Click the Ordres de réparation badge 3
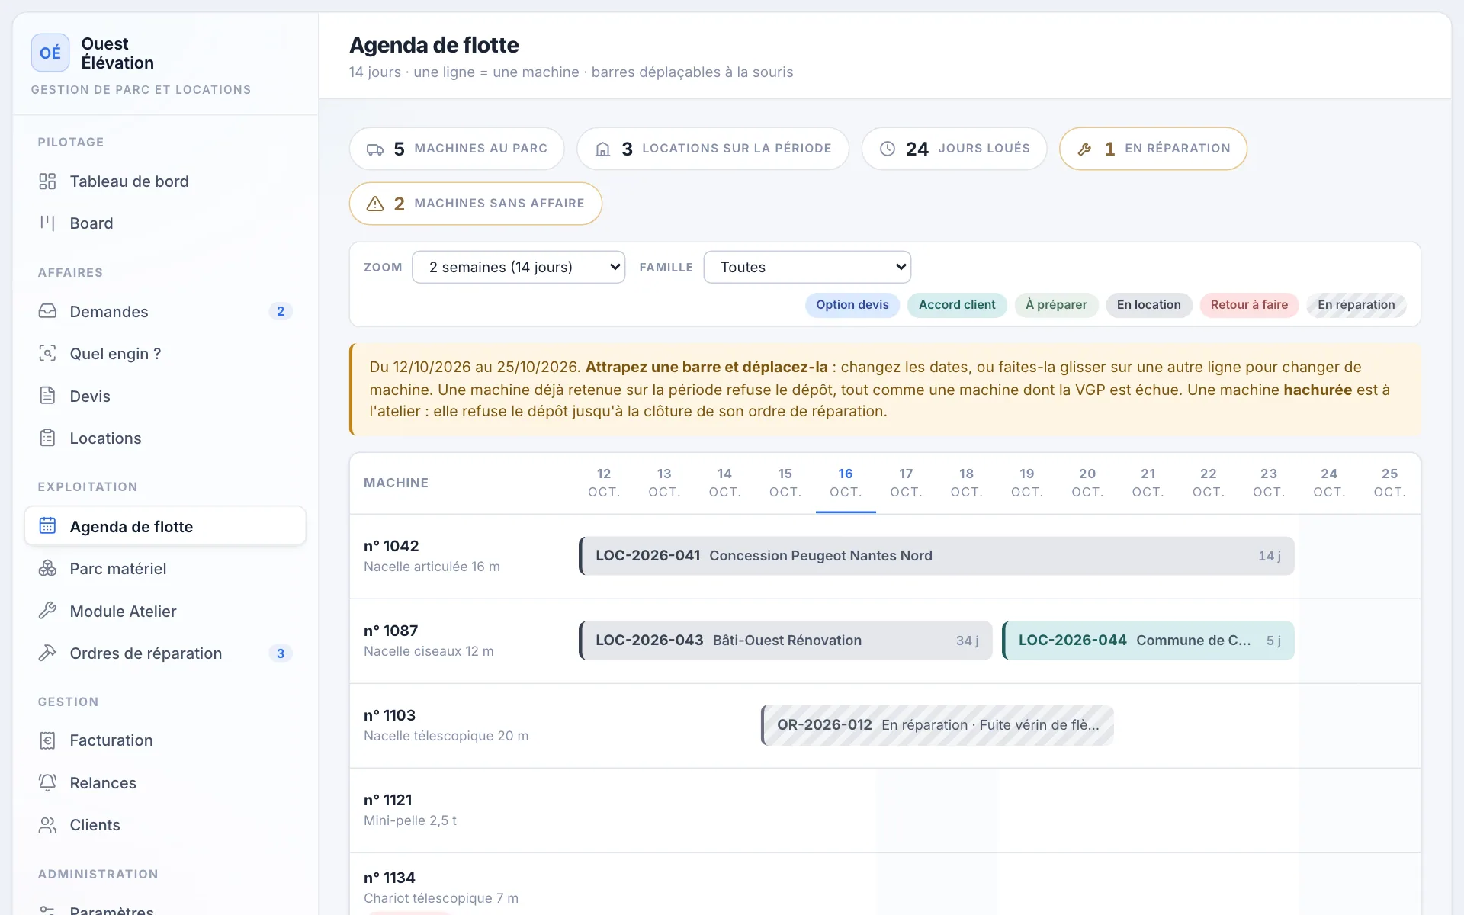This screenshot has width=1464, height=915. pyautogui.click(x=281, y=653)
